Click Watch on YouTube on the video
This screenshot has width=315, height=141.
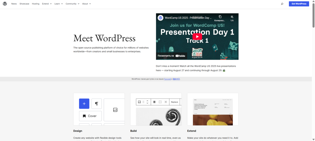tap(172, 56)
